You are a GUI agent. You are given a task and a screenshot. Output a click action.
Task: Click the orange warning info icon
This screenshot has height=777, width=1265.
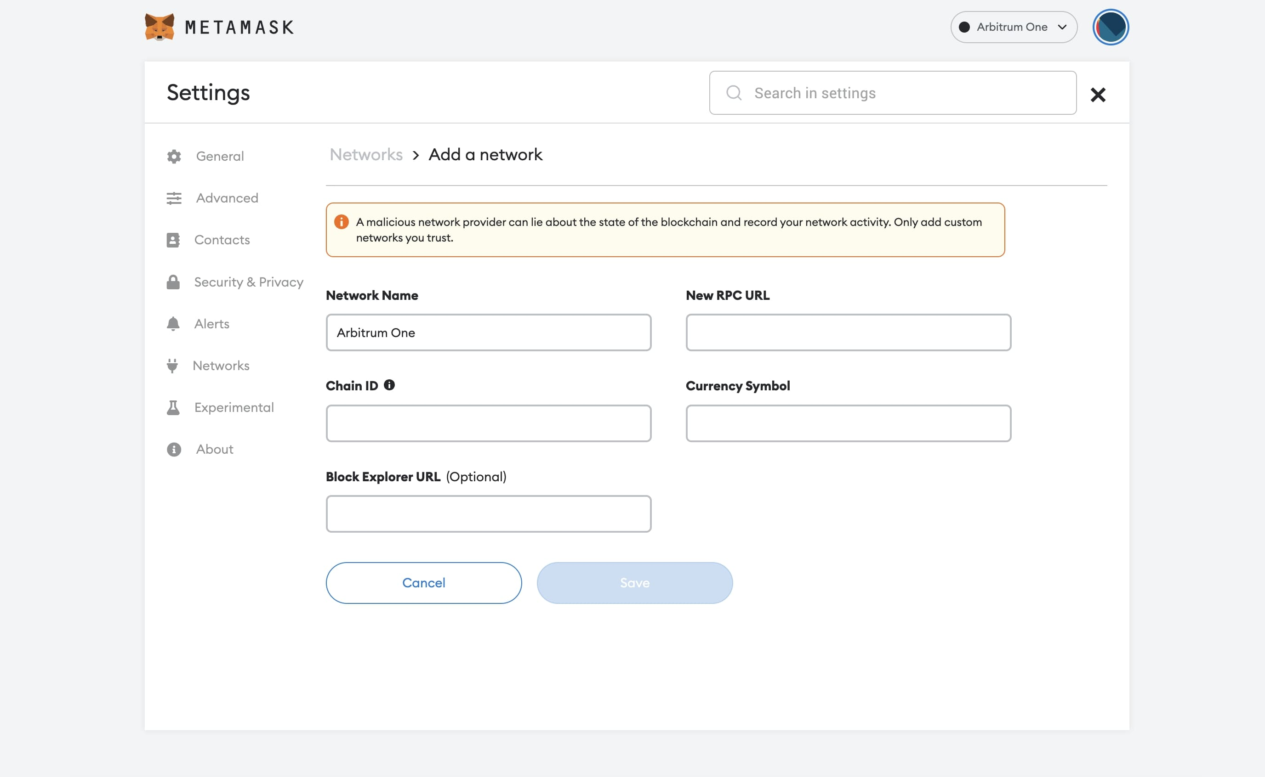342,222
